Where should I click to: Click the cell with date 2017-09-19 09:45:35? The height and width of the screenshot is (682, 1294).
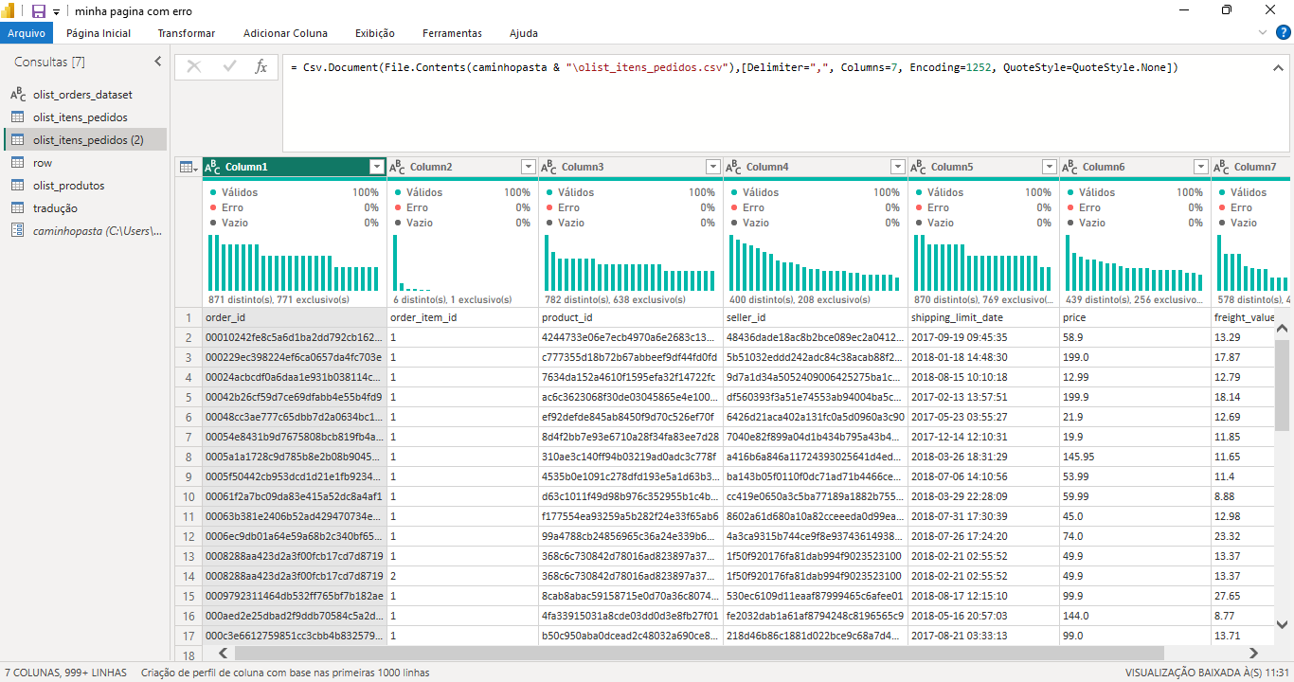pos(984,337)
